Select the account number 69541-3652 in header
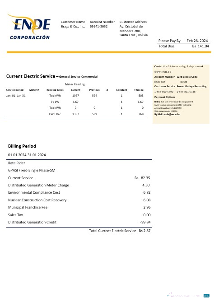This screenshot has height=302, width=214. [x=98, y=26]
